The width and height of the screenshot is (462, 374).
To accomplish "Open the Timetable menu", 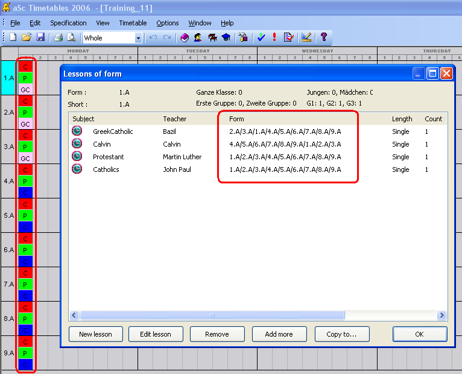I will (133, 23).
